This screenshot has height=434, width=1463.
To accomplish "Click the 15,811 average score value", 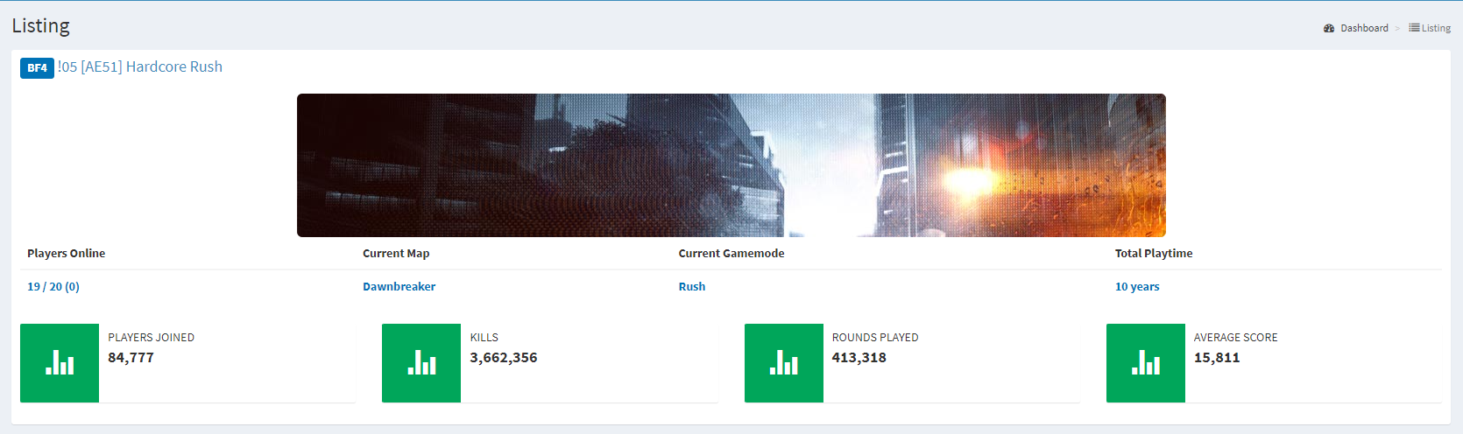I will coord(1217,357).
